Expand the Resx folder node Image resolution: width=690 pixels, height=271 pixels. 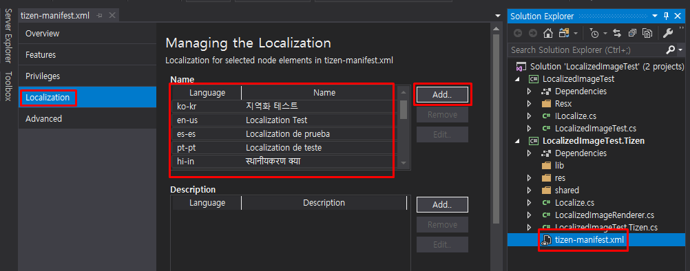(530, 104)
